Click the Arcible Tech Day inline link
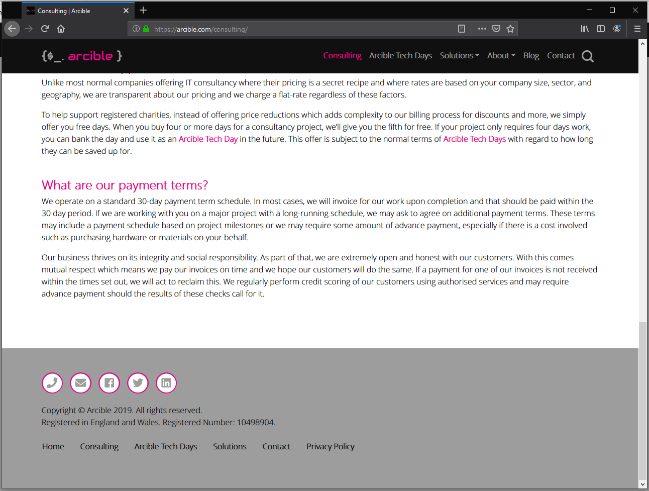The image size is (649, 491). [208, 139]
